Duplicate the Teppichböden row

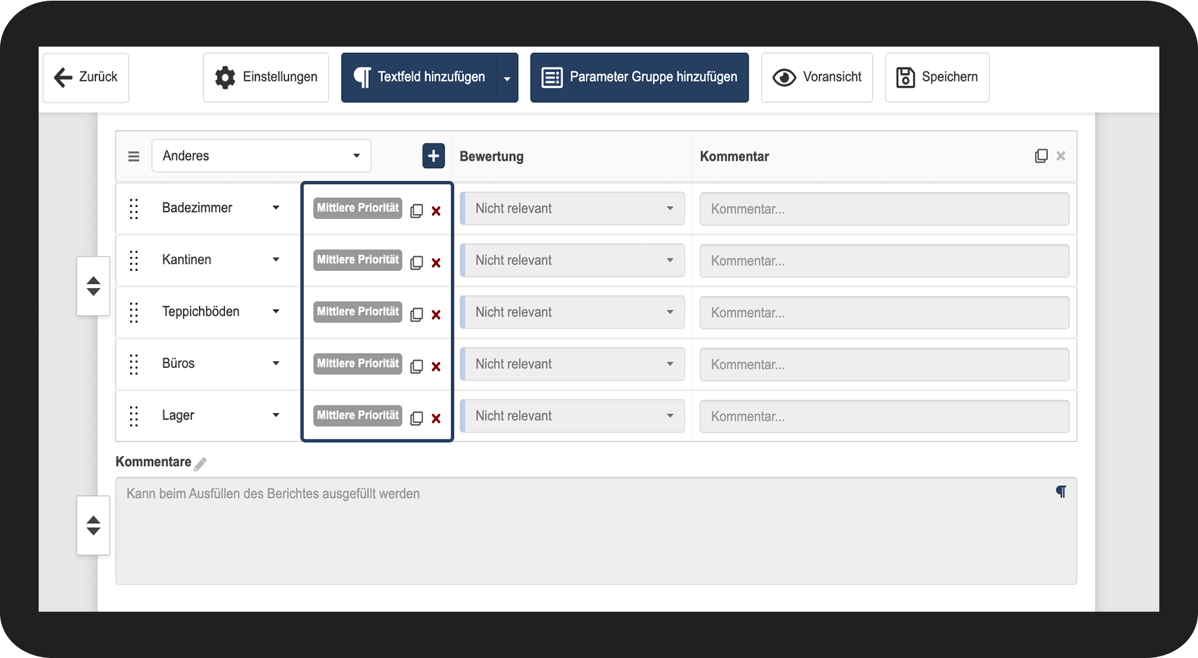[417, 314]
